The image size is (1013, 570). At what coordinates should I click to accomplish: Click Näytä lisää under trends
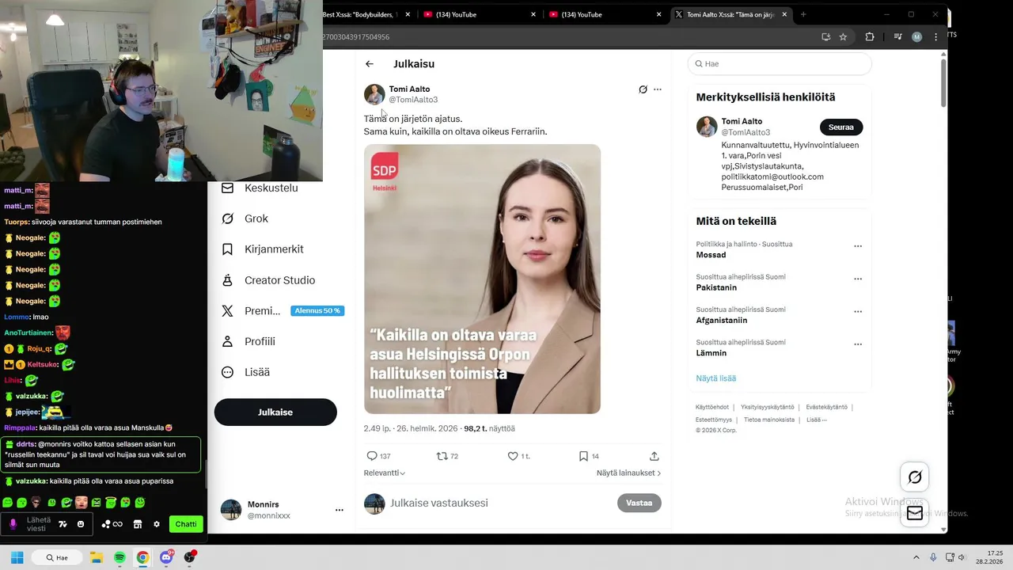[716, 378]
